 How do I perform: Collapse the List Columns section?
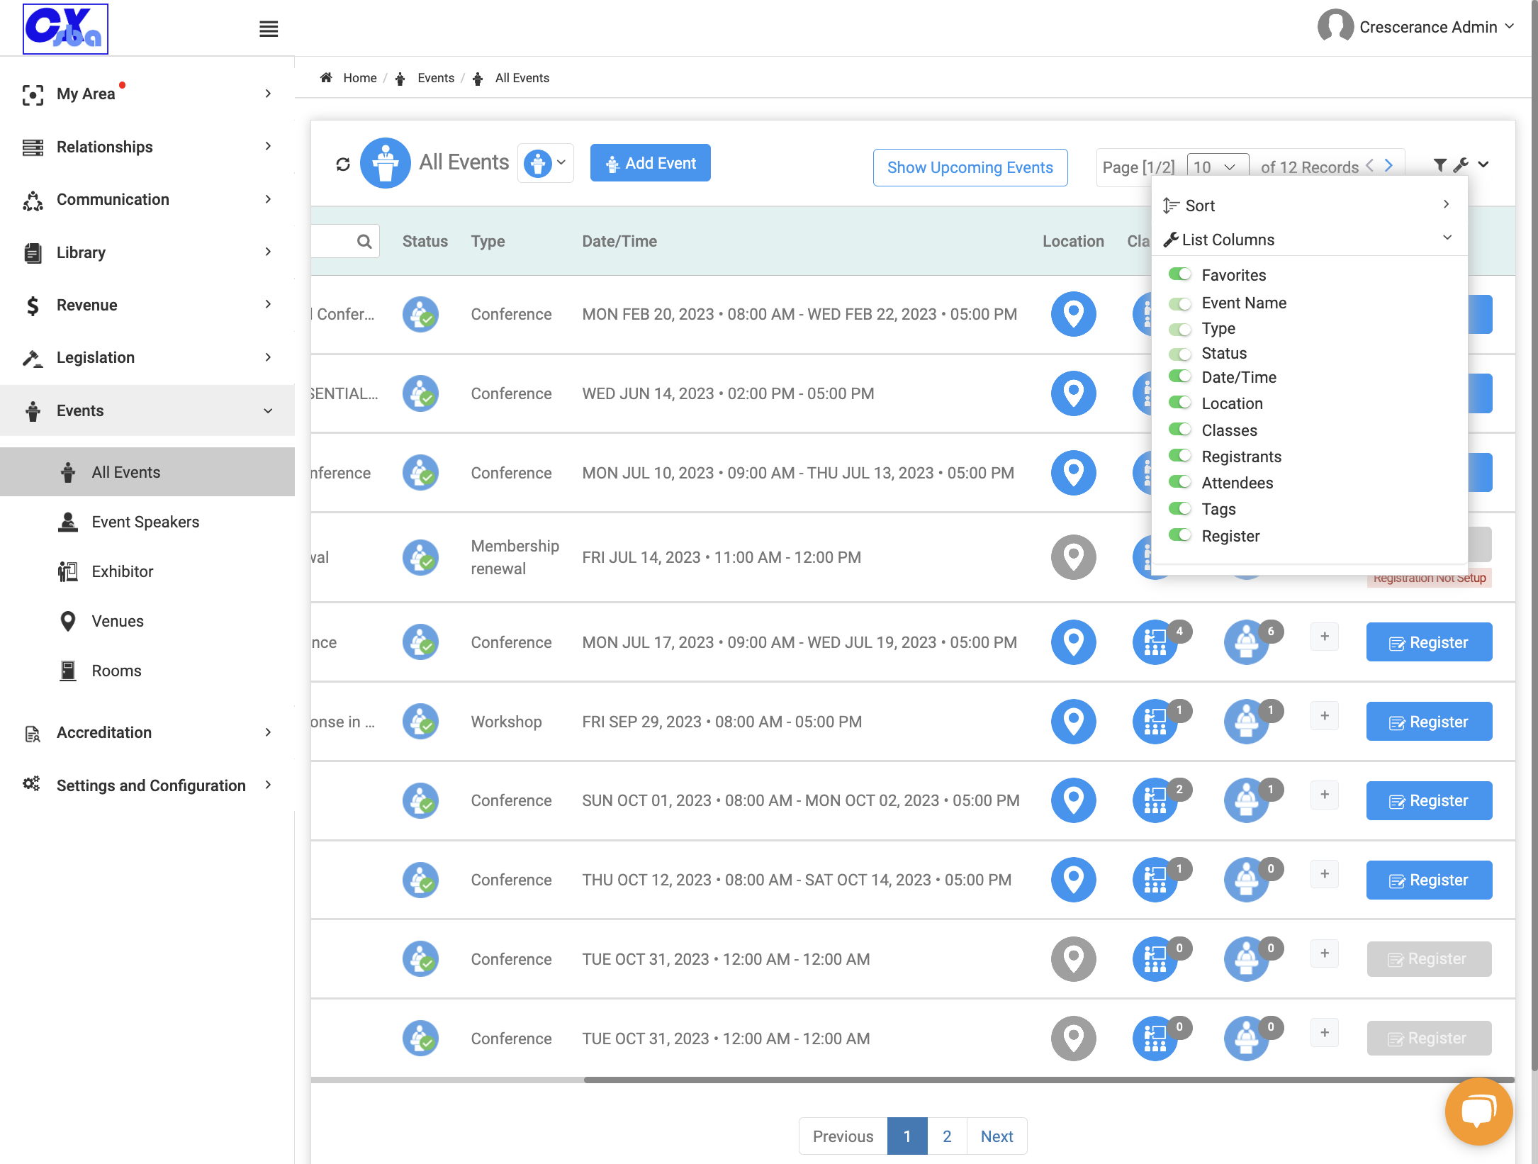click(x=1308, y=240)
